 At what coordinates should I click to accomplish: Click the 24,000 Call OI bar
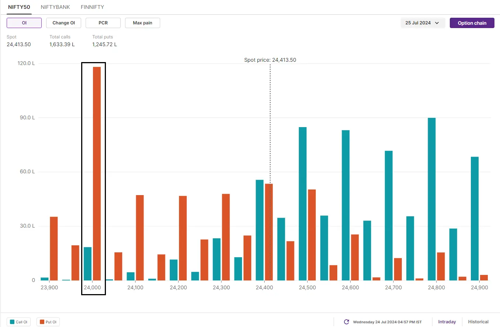tap(88, 263)
